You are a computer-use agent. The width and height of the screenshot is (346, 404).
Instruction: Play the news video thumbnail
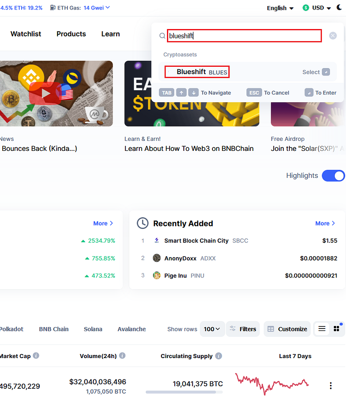(x=45, y=93)
